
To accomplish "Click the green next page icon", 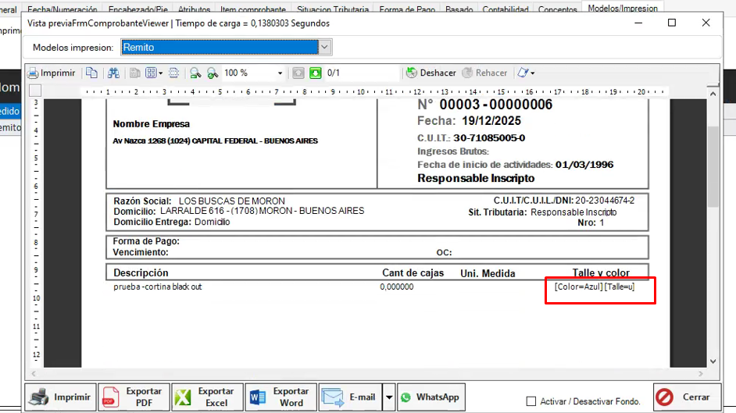I will click(316, 73).
